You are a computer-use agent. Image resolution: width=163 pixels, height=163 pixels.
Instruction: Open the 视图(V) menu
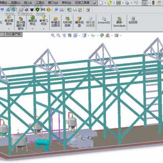click(x=15, y=2)
